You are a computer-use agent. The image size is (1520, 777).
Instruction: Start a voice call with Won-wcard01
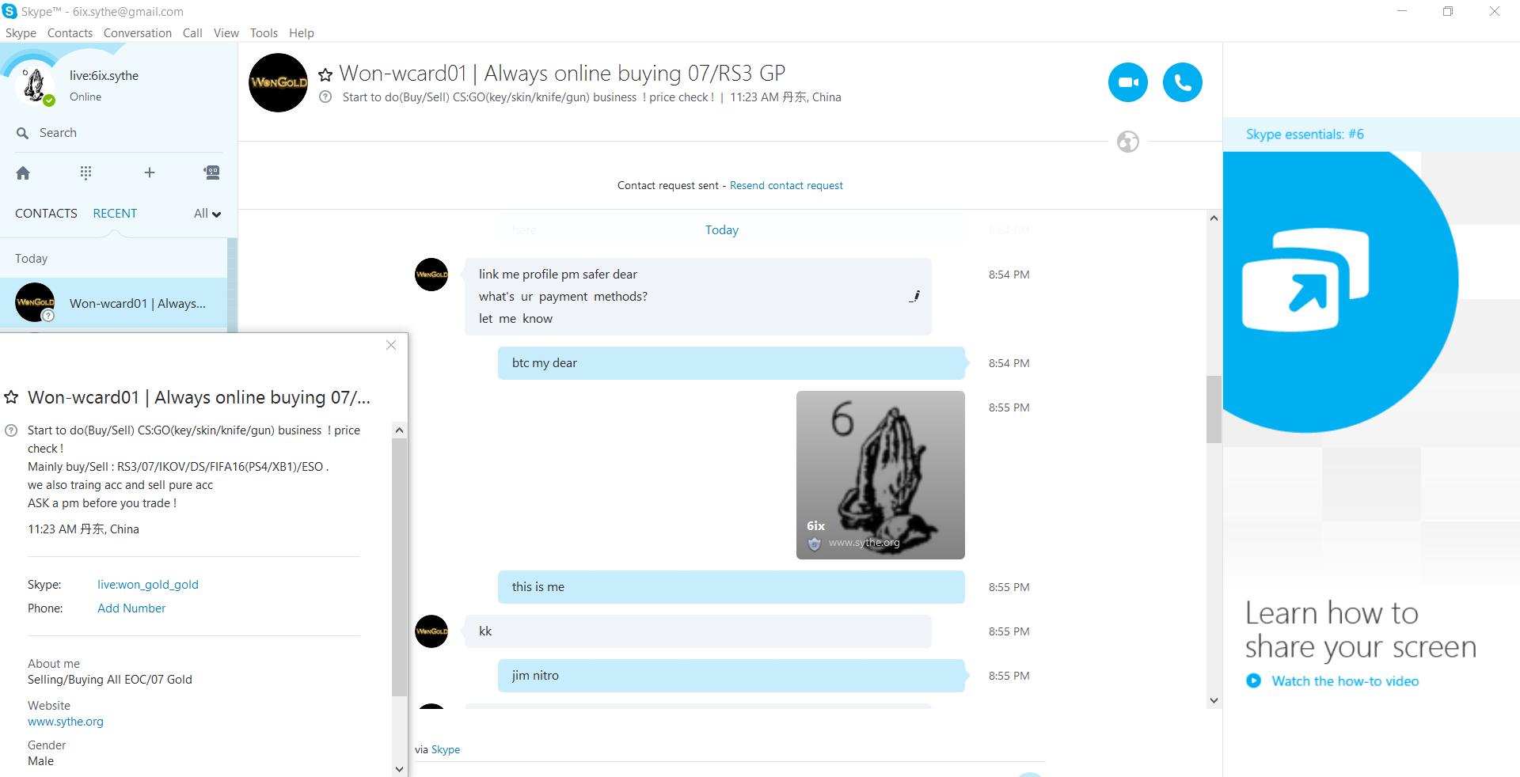pos(1182,82)
